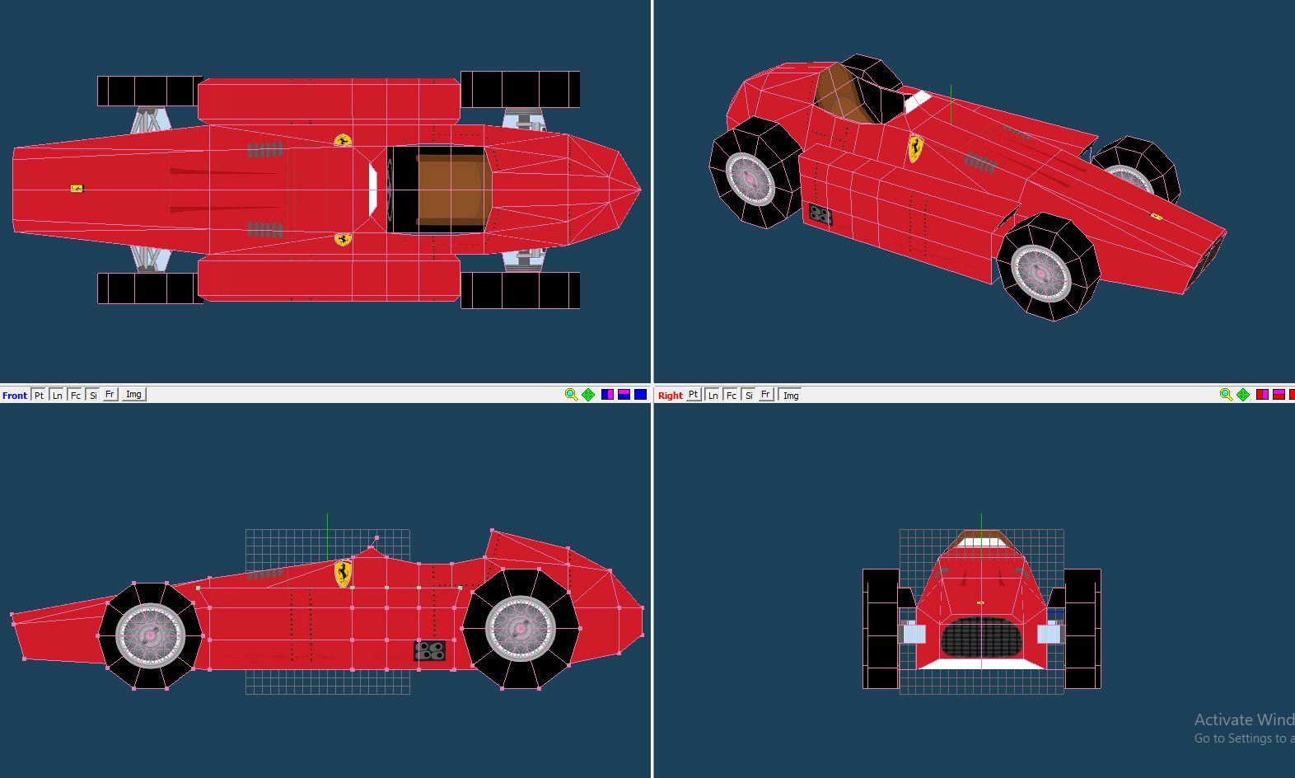Image resolution: width=1295 pixels, height=778 pixels.
Task: Select the horizontal split layout icon in the Right bar
Action: point(1279,395)
